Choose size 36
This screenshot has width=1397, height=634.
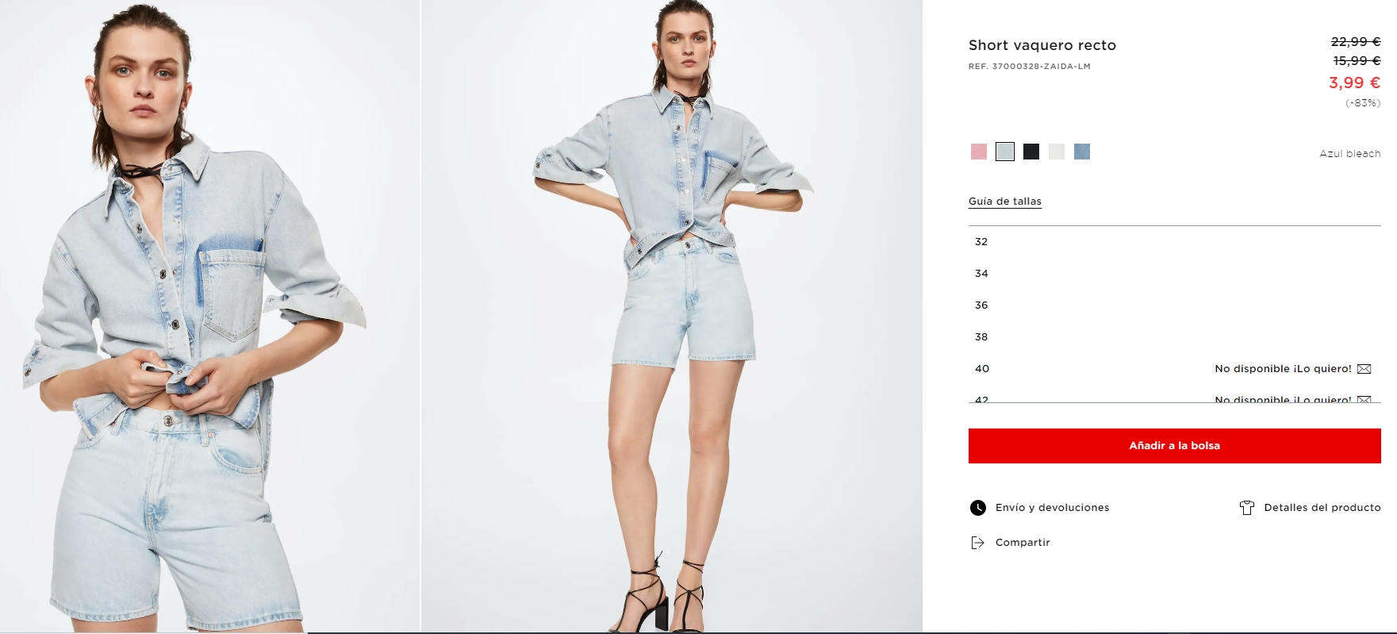[1174, 305]
